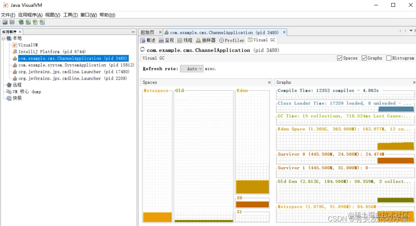This screenshot has width=416, height=226.
Task: Open the tab list dropdown arrow
Action: click(x=411, y=31)
